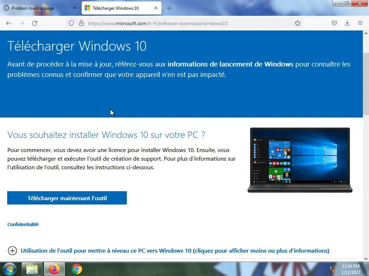Reload the current page
This screenshot has height=276, width=369.
coord(35,23)
